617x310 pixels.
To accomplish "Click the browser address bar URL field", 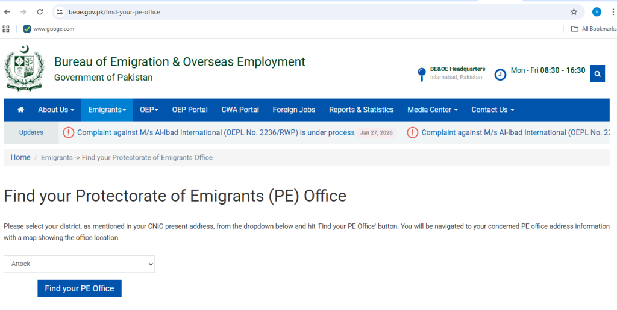I will click(301, 12).
